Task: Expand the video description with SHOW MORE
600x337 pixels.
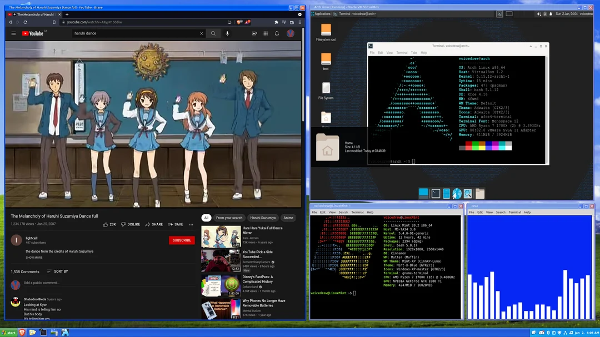Action: coord(33,257)
